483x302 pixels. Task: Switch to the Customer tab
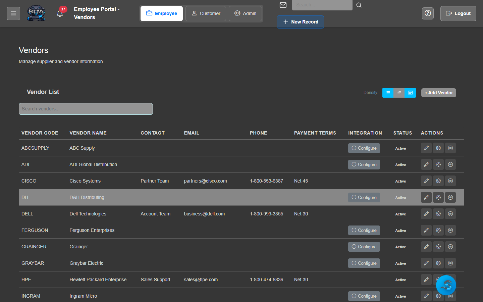pos(206,13)
